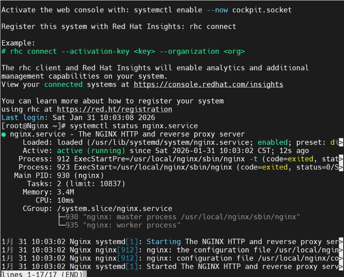This screenshot has height=277, width=344.
Task: Click the '[1]' PID in the Starting log line
Action: click(x=132, y=242)
